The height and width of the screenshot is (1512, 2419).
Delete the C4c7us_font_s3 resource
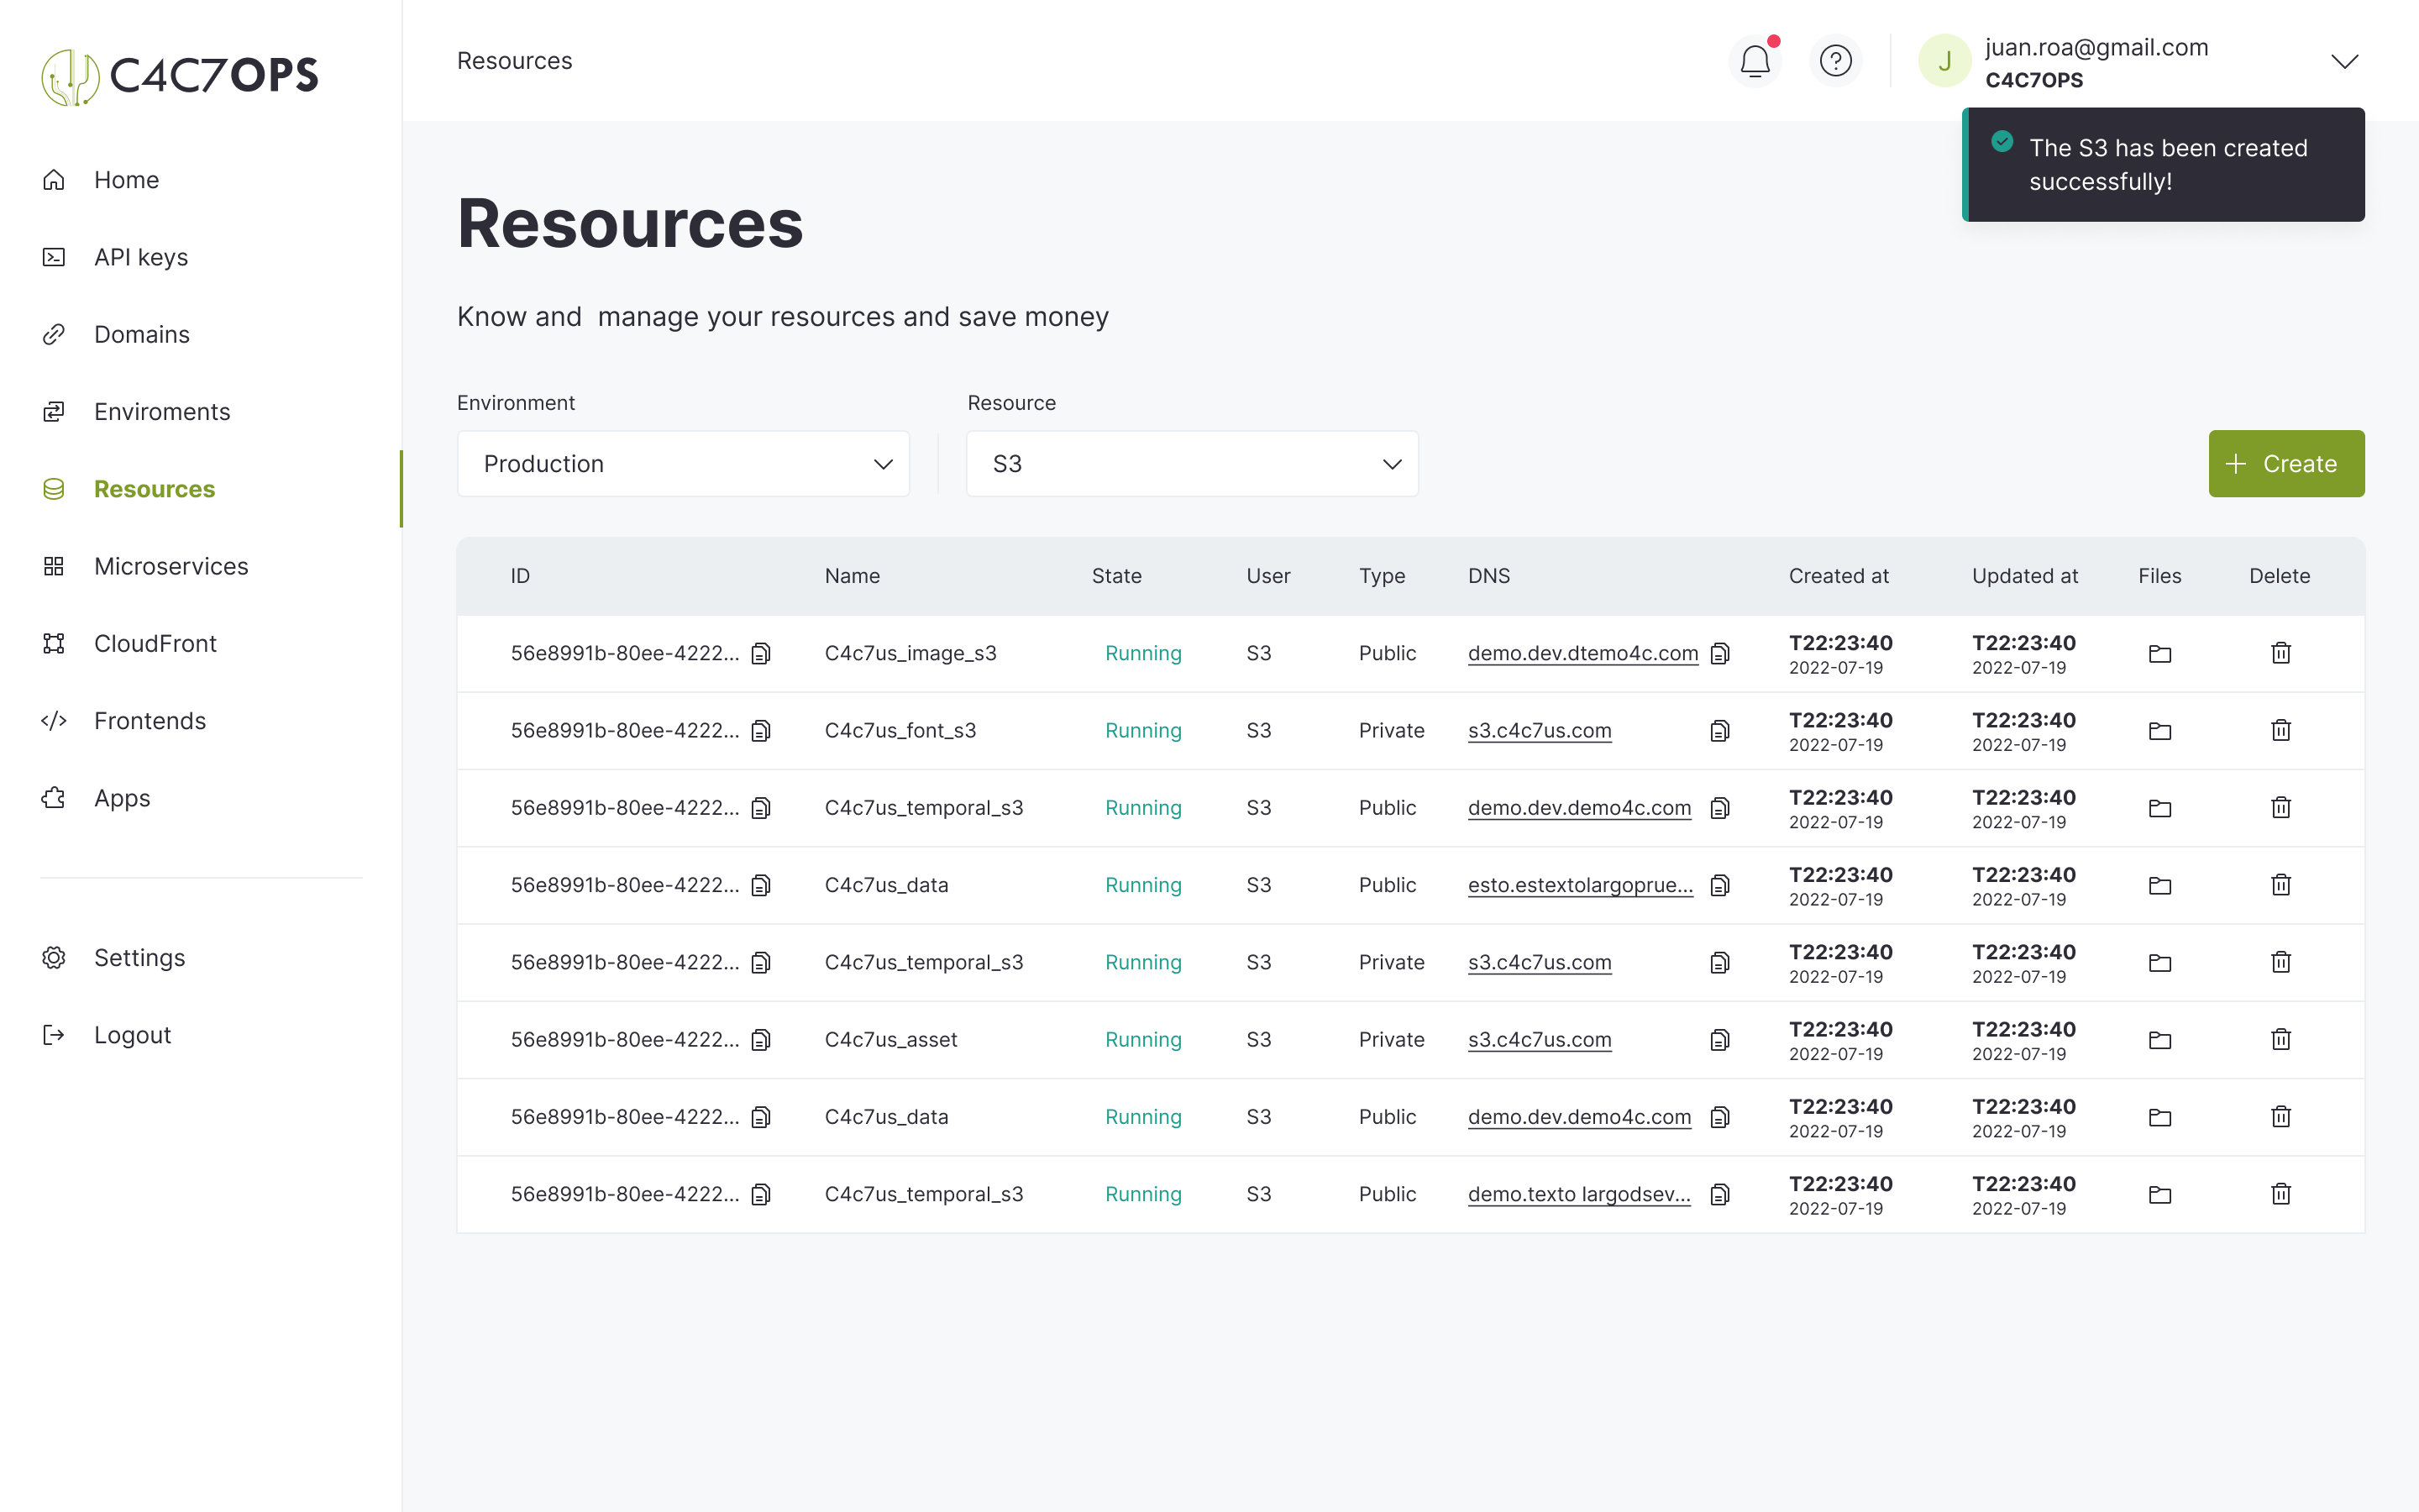pos(2280,730)
